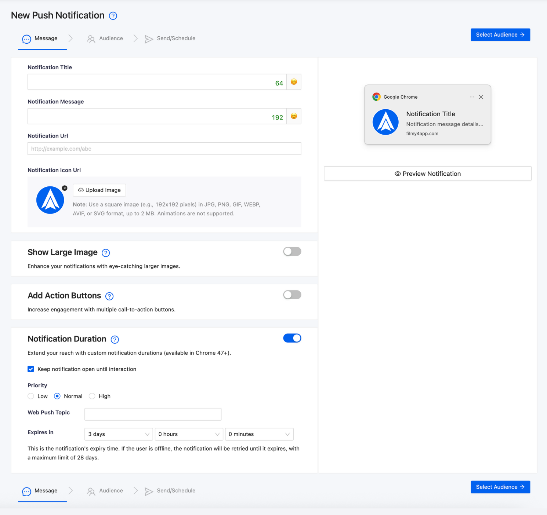Click help icon next to Show Large Image
Screen dimensions: 547x515
[x=106, y=253]
